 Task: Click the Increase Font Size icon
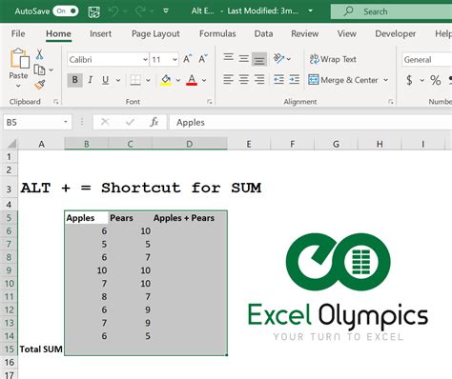pyautogui.click(x=188, y=59)
